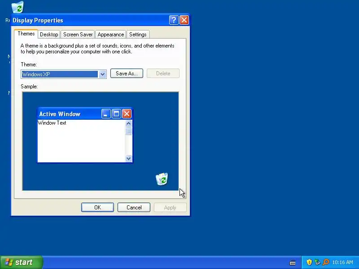Expand the Theme dropdown arrow
This screenshot has height=269, width=359.
[103, 74]
